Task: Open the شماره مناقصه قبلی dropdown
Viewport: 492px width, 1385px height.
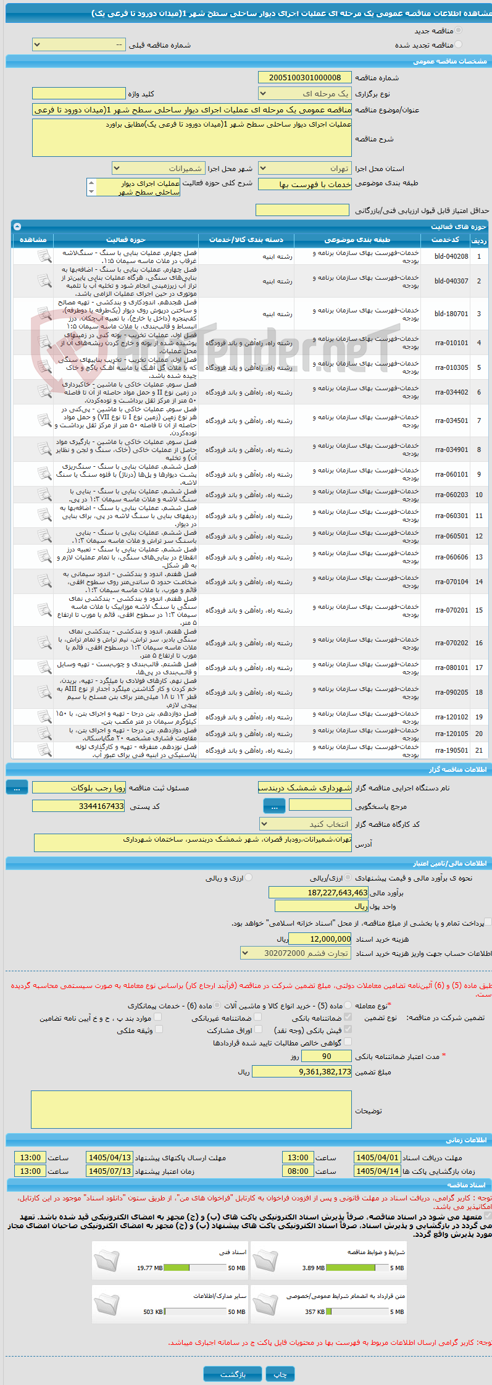Action: [x=78, y=44]
